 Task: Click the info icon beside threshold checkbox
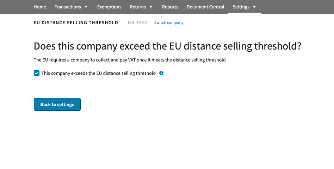tap(161, 73)
